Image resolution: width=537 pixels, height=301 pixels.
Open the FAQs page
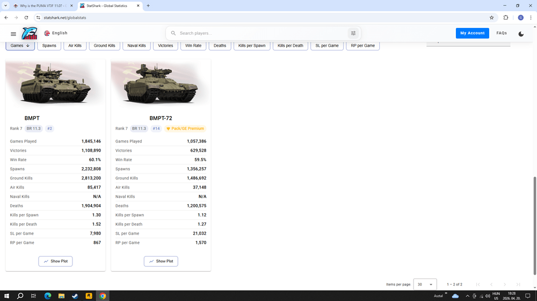502,33
